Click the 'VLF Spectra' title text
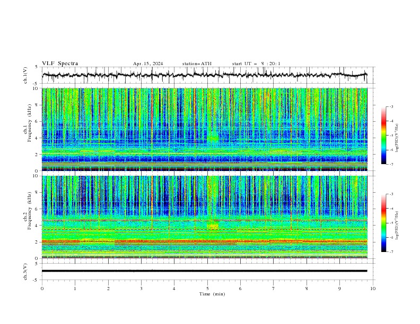This screenshot has height=324, width=420. point(60,64)
